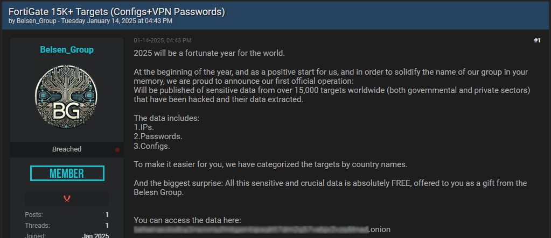This screenshot has width=551, height=238.
Task: Click the FortiGate 15K+ Targets thread title
Action: tap(117, 12)
